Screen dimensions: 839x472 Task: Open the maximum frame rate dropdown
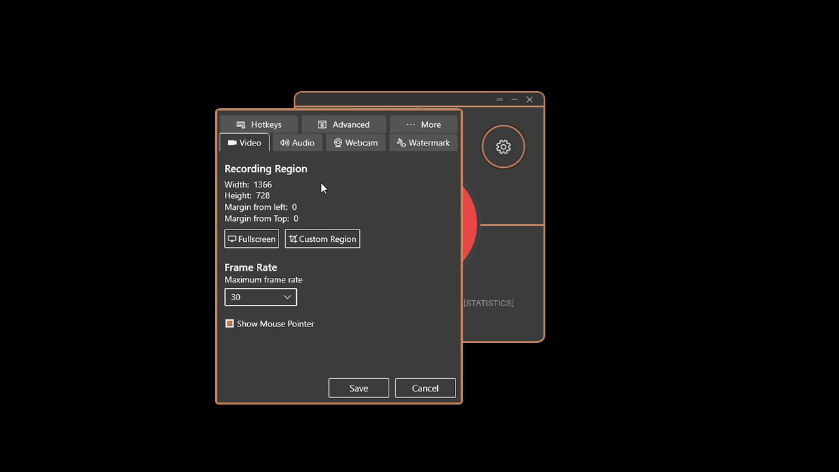click(261, 297)
